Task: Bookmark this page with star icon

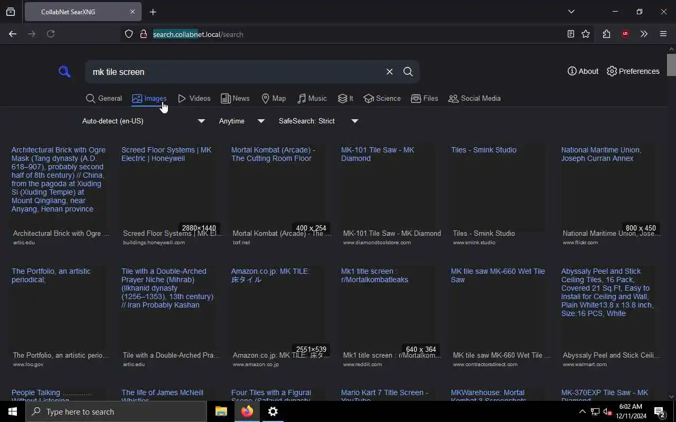Action: pos(586,34)
